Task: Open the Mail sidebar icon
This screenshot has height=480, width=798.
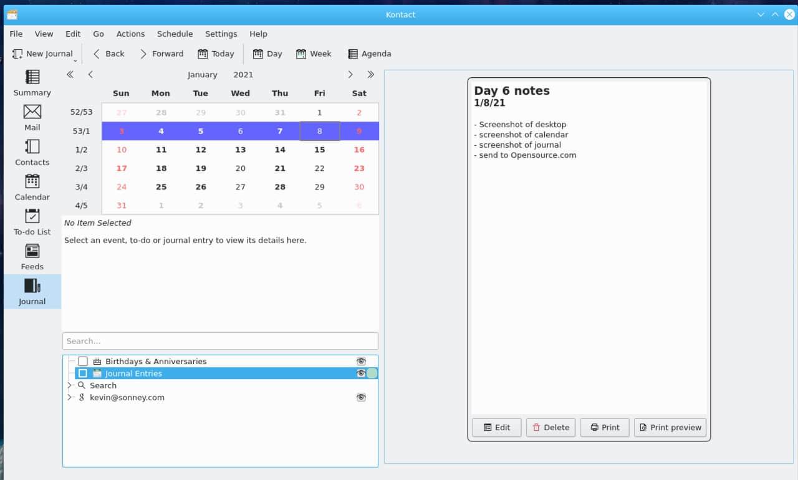Action: (x=32, y=118)
